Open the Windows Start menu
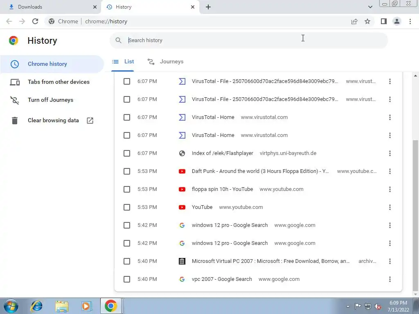The height and width of the screenshot is (314, 419). pyautogui.click(x=11, y=306)
